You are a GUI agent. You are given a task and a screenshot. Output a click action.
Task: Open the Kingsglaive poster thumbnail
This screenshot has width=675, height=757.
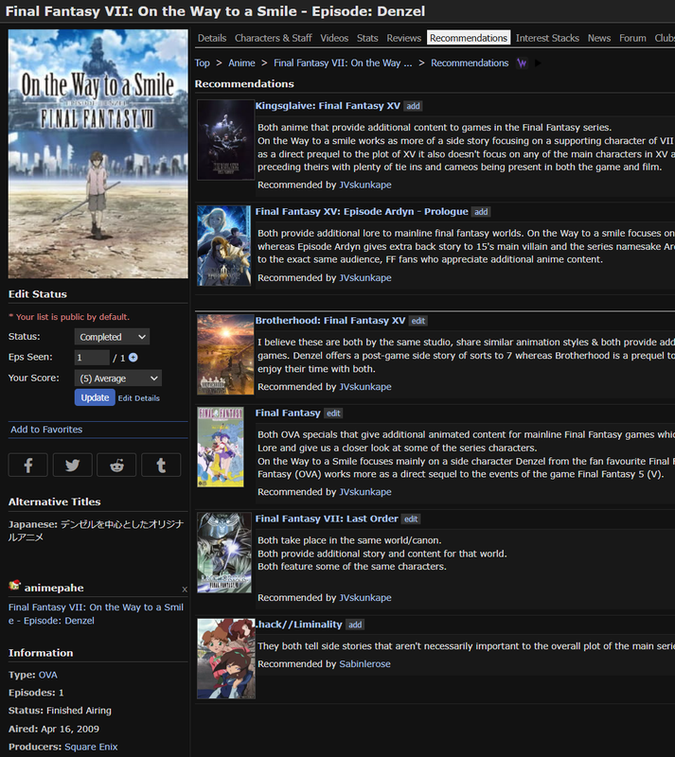coord(225,140)
